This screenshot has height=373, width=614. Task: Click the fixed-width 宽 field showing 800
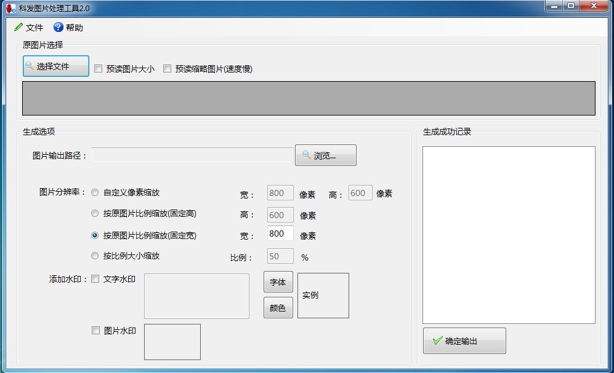point(280,234)
